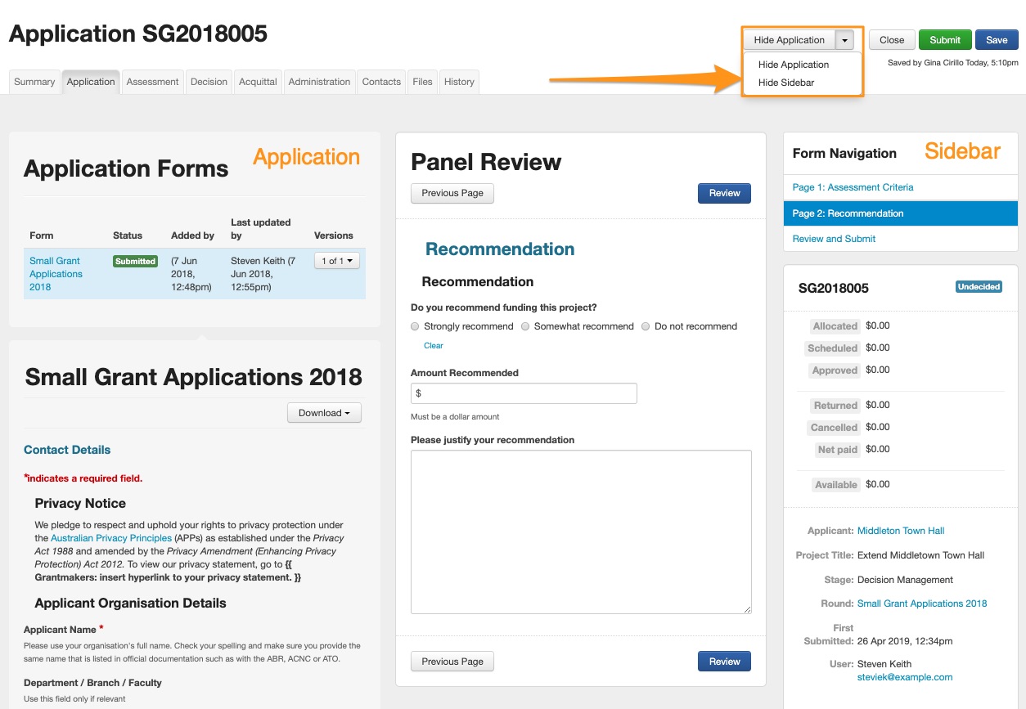Open Page 1: Assessment Criteria link

[853, 187]
